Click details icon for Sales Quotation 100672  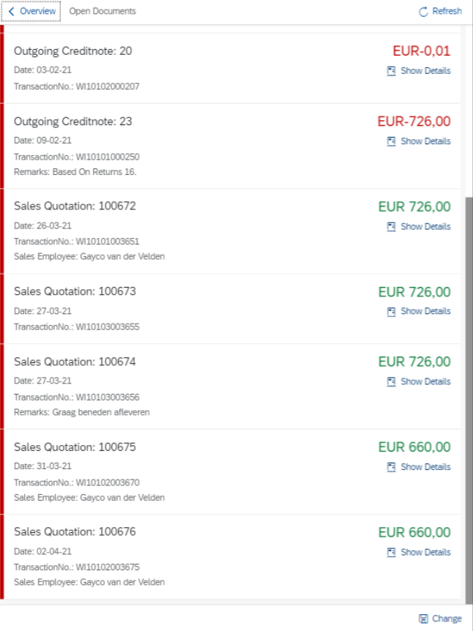pos(391,227)
